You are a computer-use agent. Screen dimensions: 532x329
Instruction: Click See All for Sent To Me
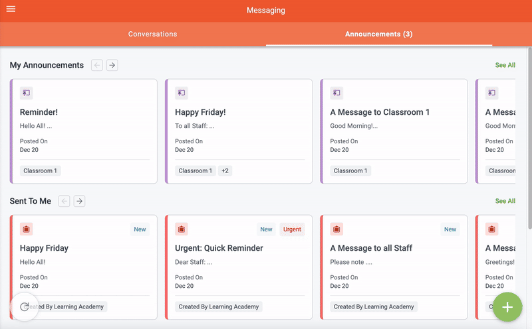coord(505,201)
